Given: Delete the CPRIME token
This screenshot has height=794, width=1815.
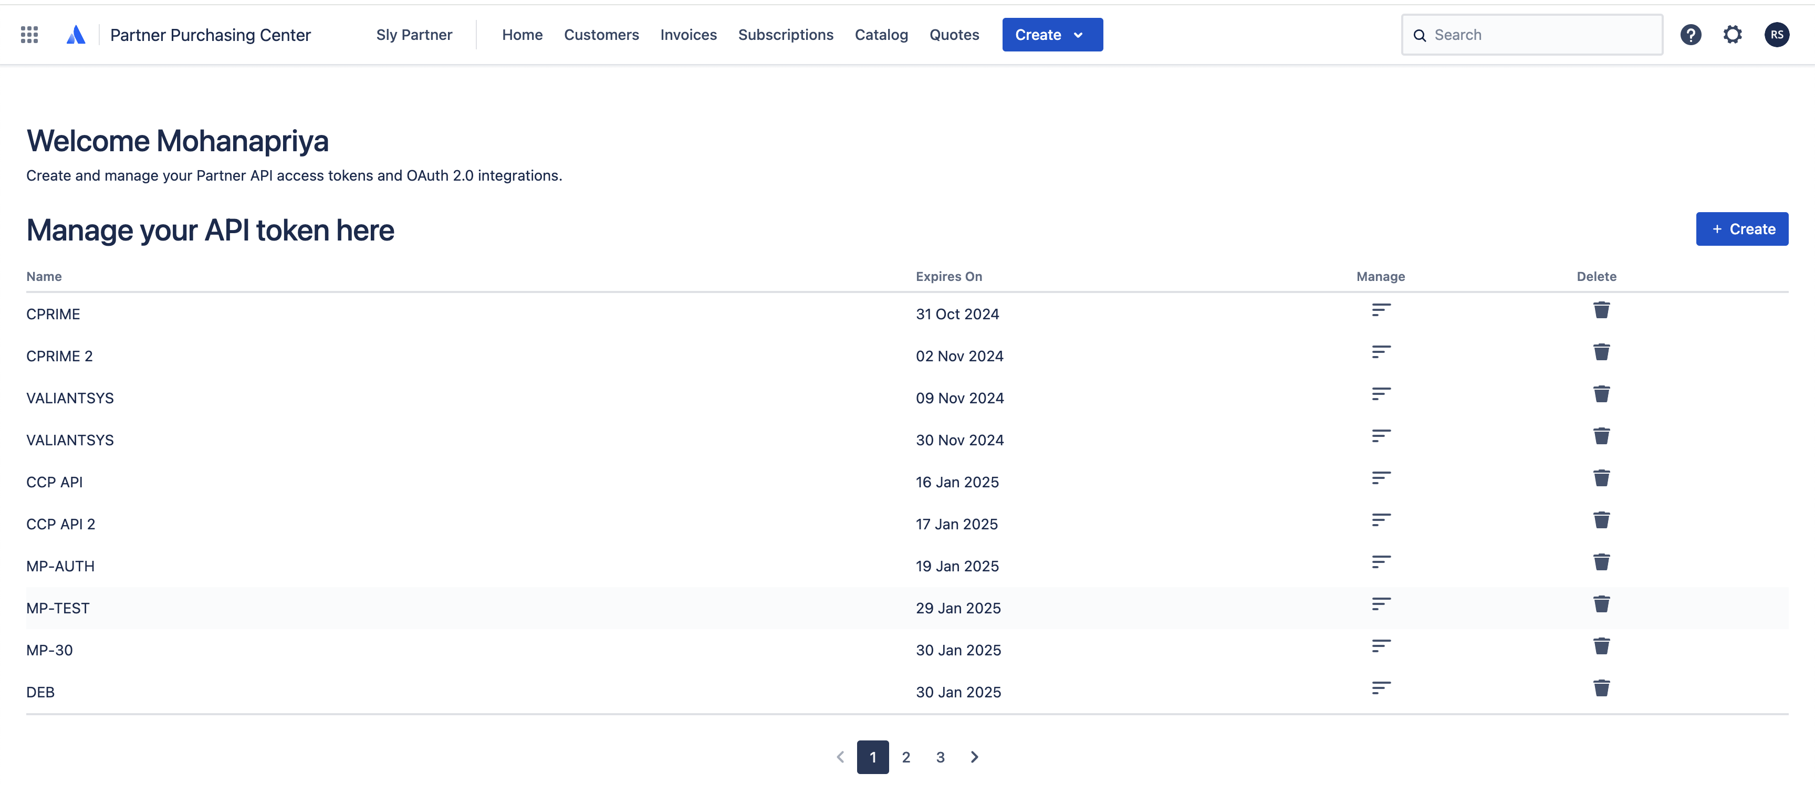Looking at the screenshot, I should click(x=1601, y=310).
